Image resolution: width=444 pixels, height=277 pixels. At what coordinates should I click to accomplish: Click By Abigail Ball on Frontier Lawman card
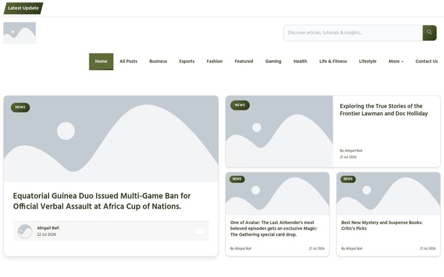click(351, 151)
